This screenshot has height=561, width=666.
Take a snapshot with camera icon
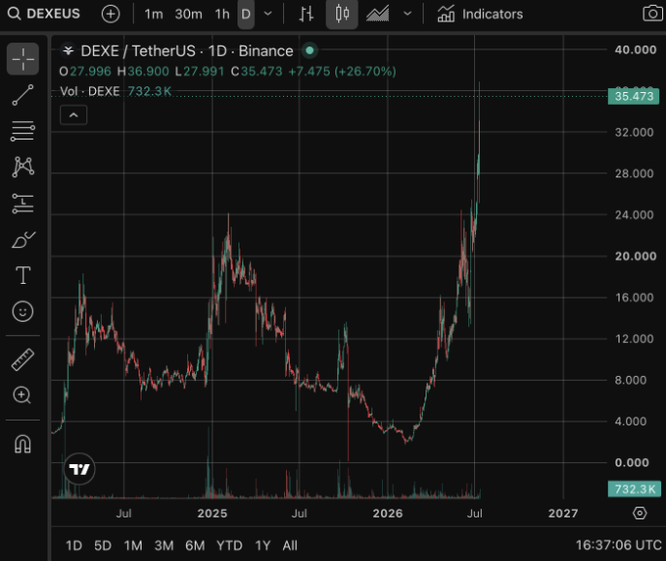coord(652,14)
